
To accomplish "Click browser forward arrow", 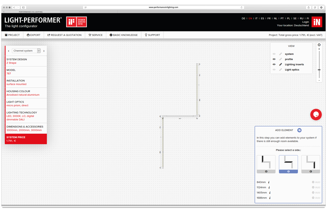I will pyautogui.click(x=18, y=7).
